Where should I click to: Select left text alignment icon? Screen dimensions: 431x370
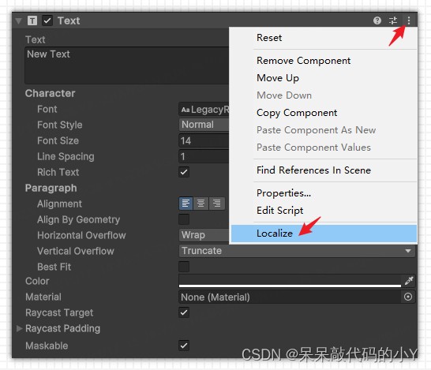[x=186, y=204]
